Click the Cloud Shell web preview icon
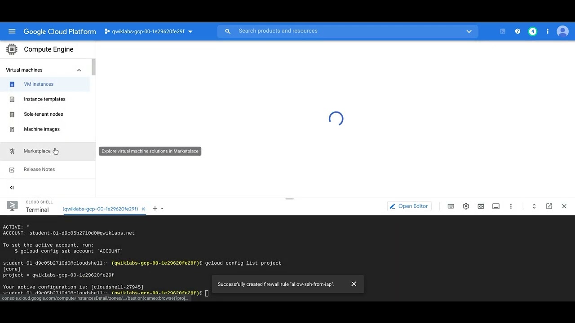The height and width of the screenshot is (323, 575). (481, 206)
